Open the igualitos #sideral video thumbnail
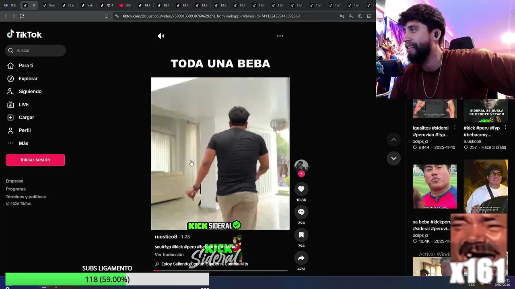This screenshot has height=289, width=515. (x=435, y=108)
